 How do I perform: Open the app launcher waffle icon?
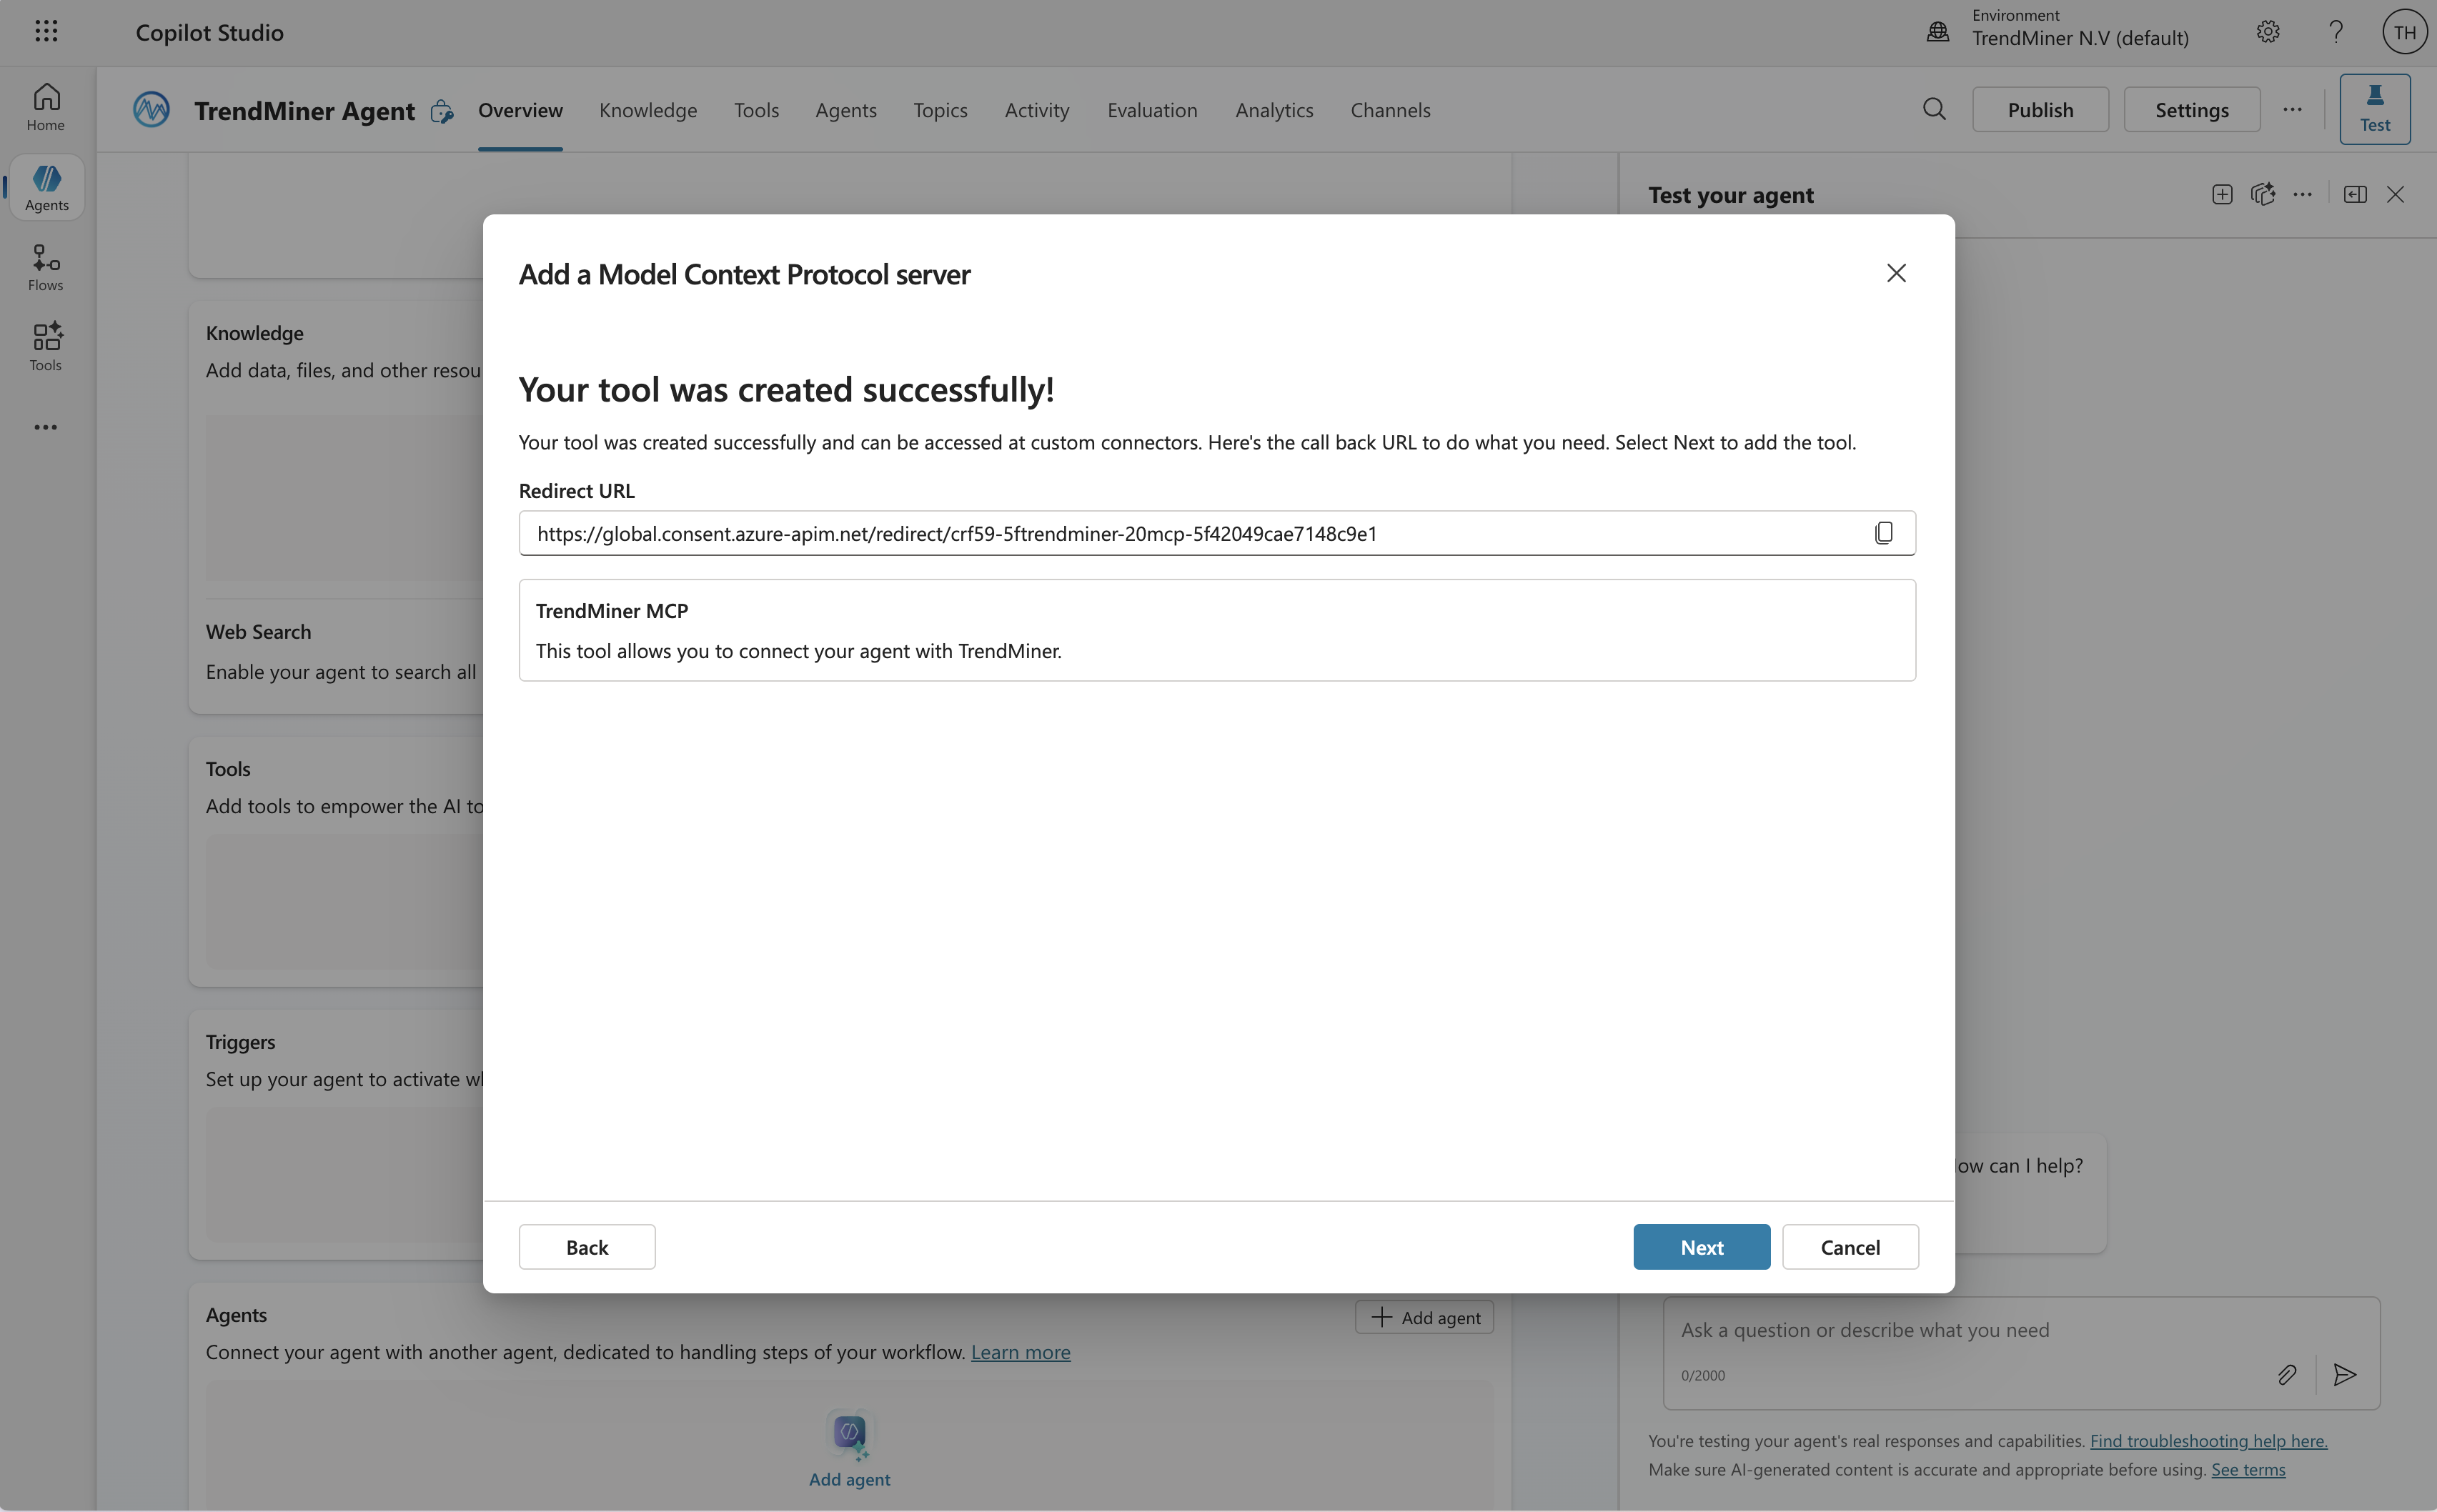[46, 31]
